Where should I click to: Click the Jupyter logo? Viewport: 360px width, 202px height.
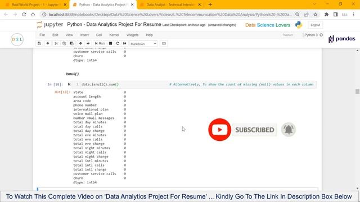point(50,25)
